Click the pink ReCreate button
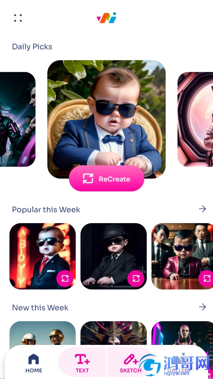The height and width of the screenshot is (379, 213). [x=106, y=179]
